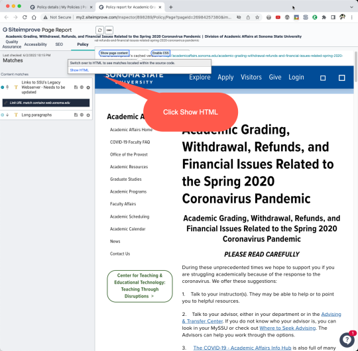This screenshot has width=358, height=351.
Task: Click the dismiss circle icon for Long paragraphs
Action: point(82,115)
